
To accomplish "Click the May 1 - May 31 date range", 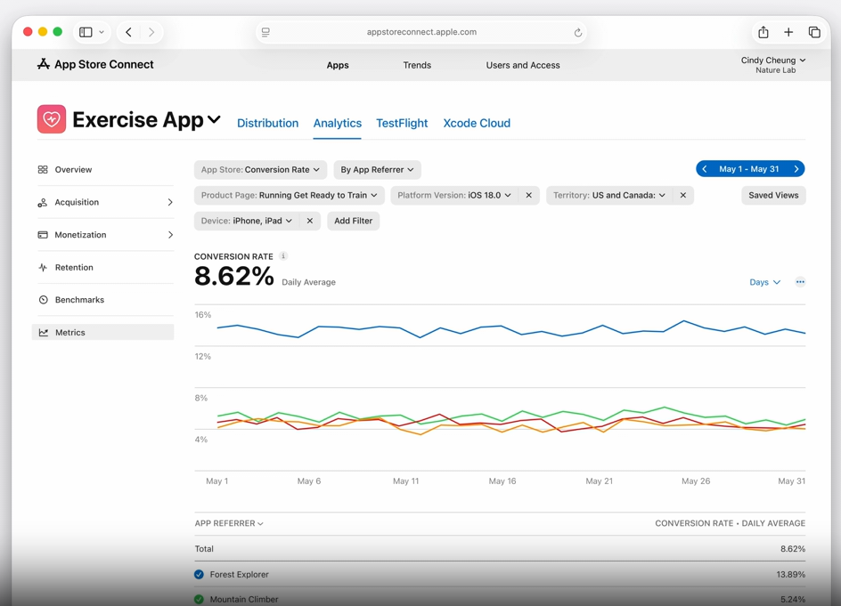I will [748, 169].
